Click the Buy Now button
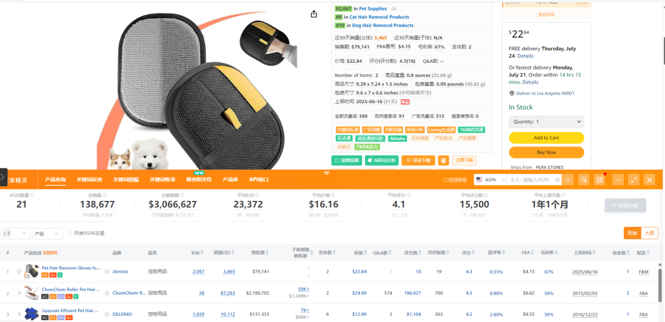 (546, 152)
